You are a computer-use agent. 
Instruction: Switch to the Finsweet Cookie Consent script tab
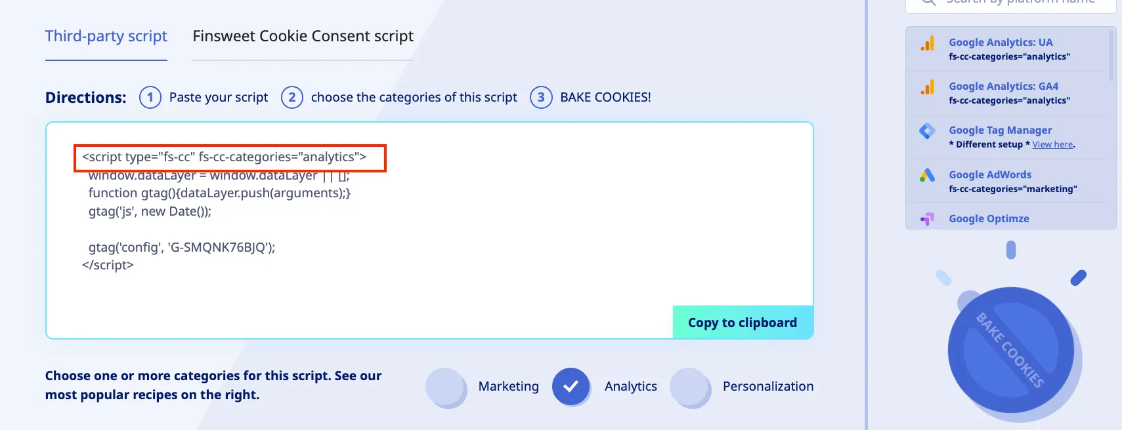coord(303,36)
